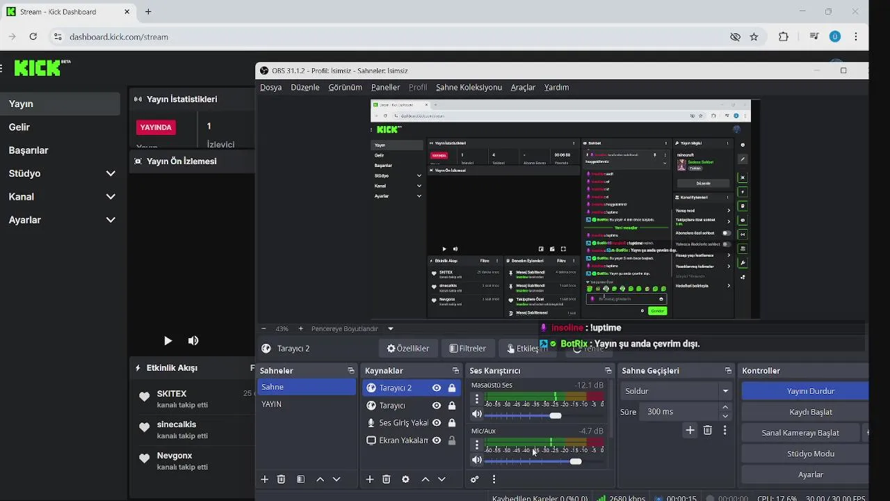Pop out the Kaynaklar dock
The height and width of the screenshot is (501, 890).
tap(455, 371)
